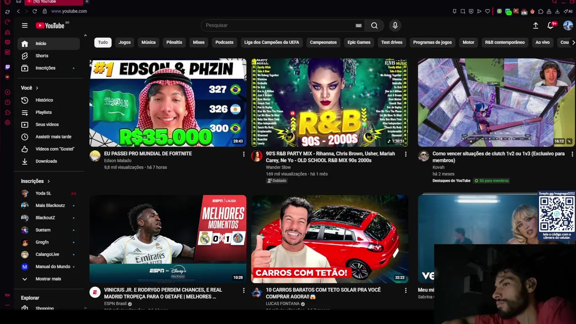Image resolution: width=576 pixels, height=324 pixels.
Task: Open Inscrições in the sidebar
Action: [x=49, y=68]
